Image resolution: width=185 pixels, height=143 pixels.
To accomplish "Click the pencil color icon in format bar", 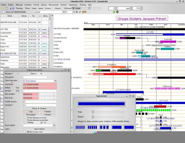I will (x=80, y=12).
